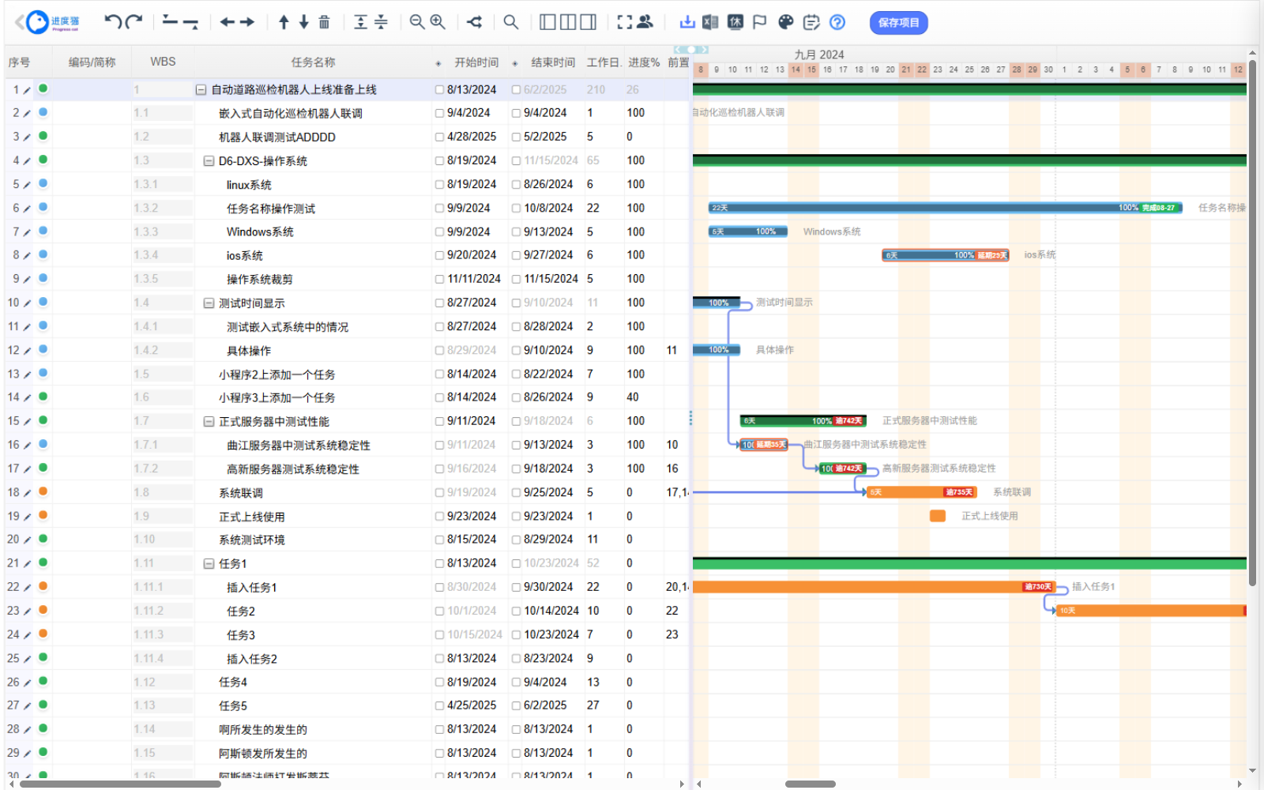Collapse the 任务1 group
This screenshot has height=790, width=1264.
(x=209, y=564)
